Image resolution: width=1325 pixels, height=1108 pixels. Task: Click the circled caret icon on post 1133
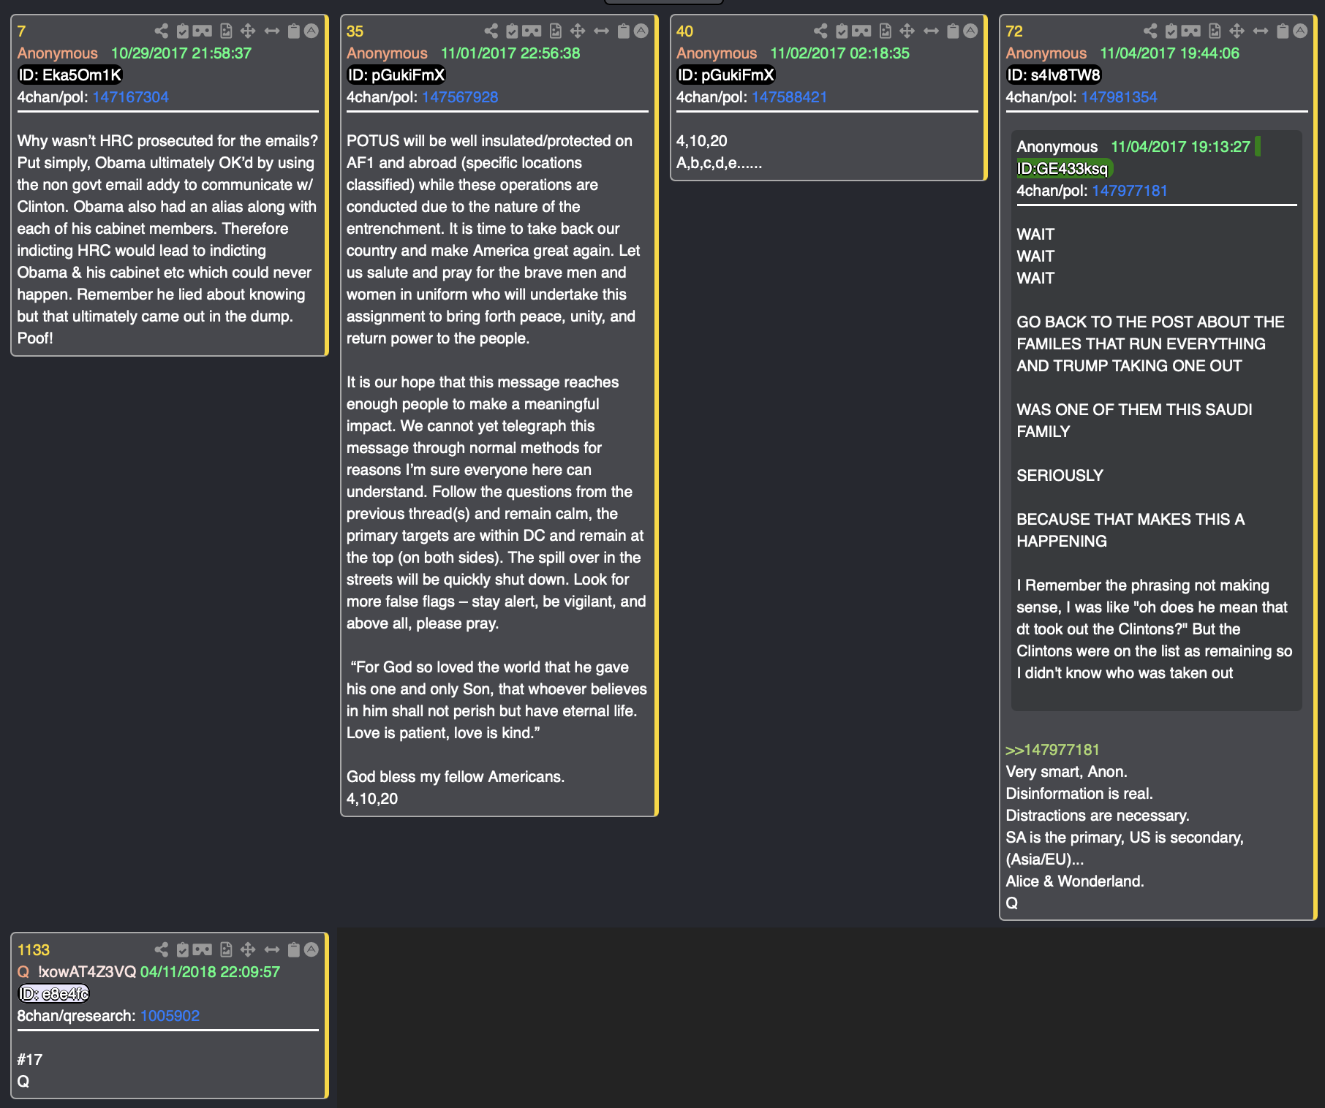tap(312, 949)
